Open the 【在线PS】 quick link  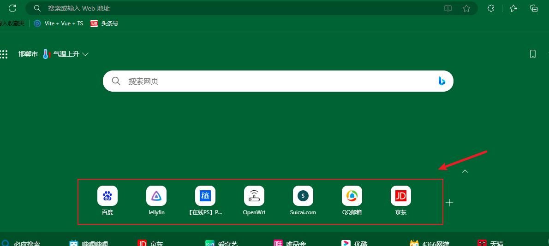205,201
